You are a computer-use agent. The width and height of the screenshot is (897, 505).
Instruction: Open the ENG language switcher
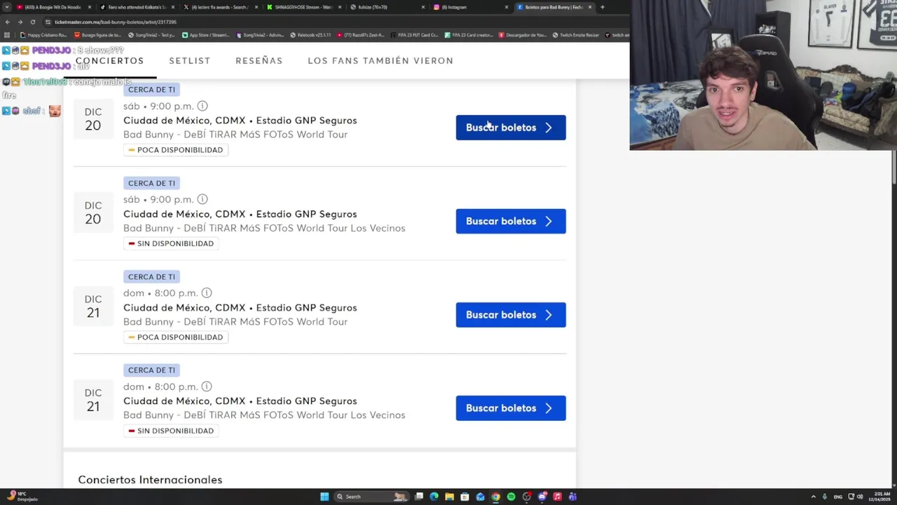[x=837, y=497]
